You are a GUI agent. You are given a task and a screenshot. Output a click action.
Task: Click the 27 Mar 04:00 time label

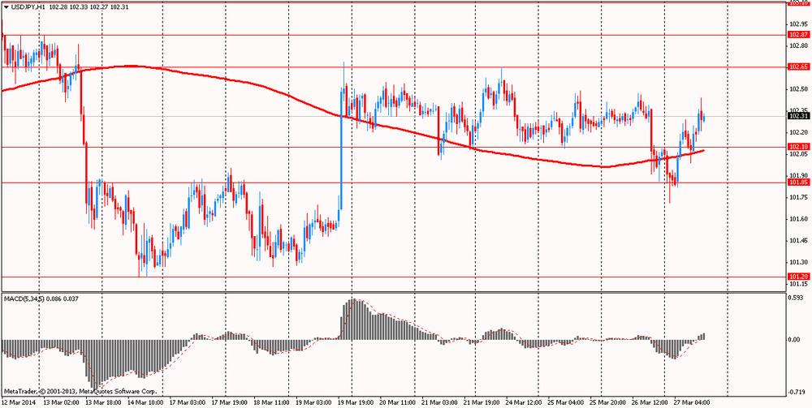tap(691, 402)
